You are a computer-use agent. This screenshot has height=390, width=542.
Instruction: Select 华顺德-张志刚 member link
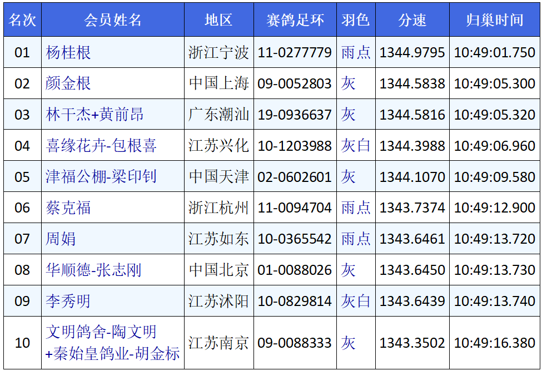click(x=93, y=270)
